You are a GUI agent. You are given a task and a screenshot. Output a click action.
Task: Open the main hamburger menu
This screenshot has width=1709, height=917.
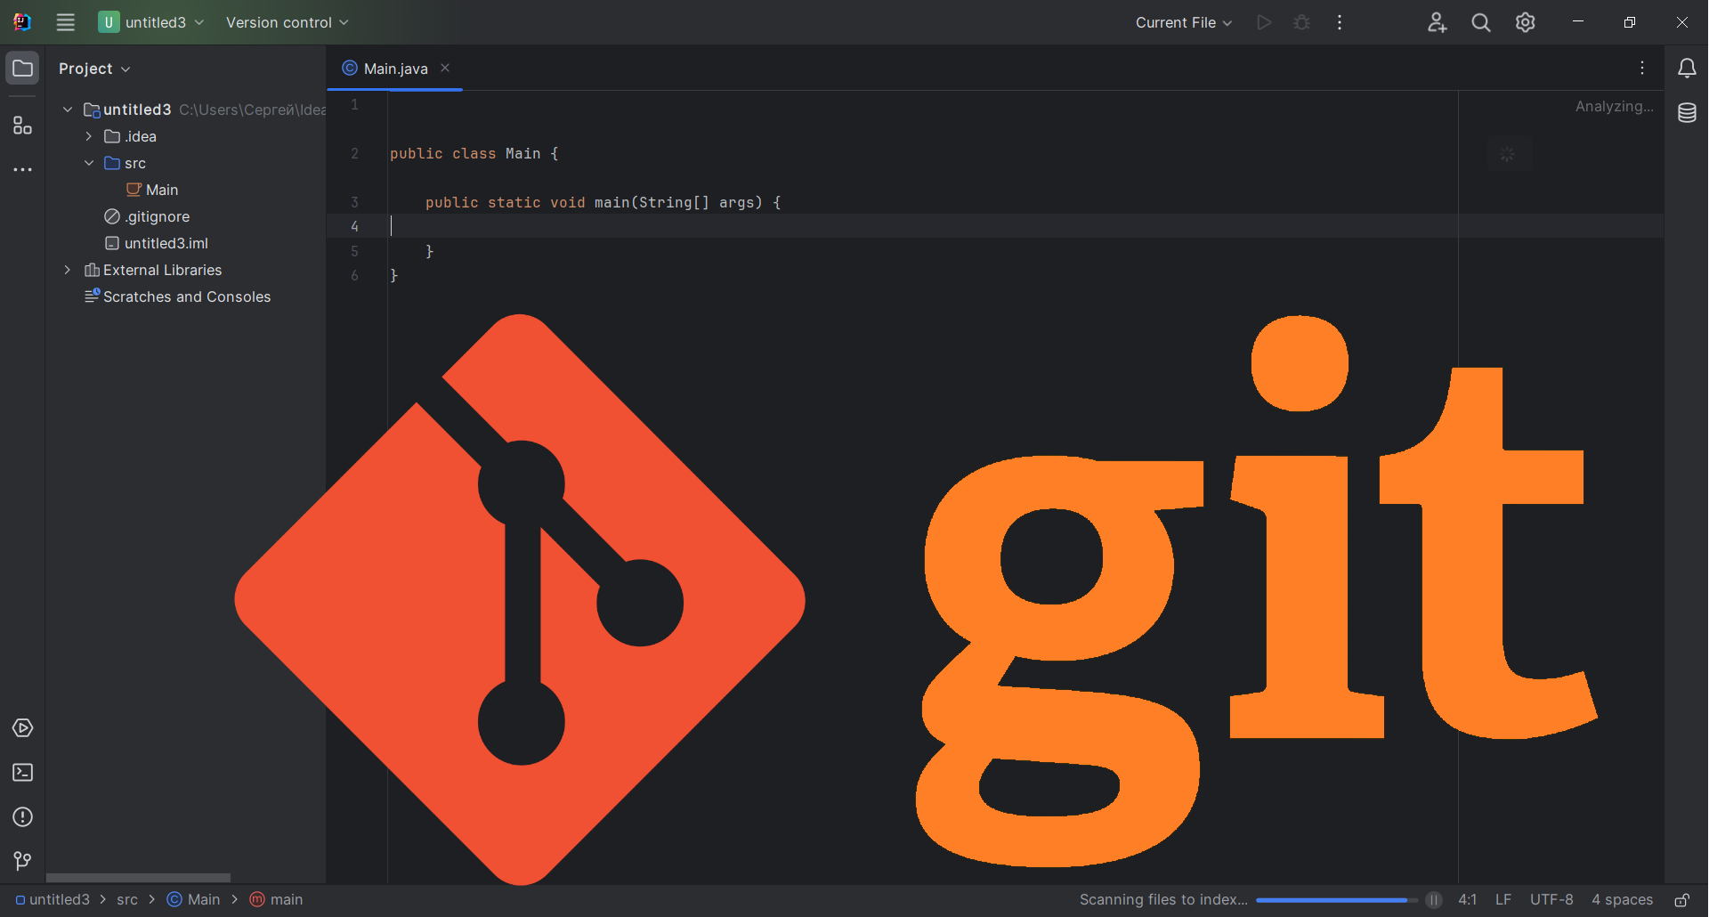point(65,22)
